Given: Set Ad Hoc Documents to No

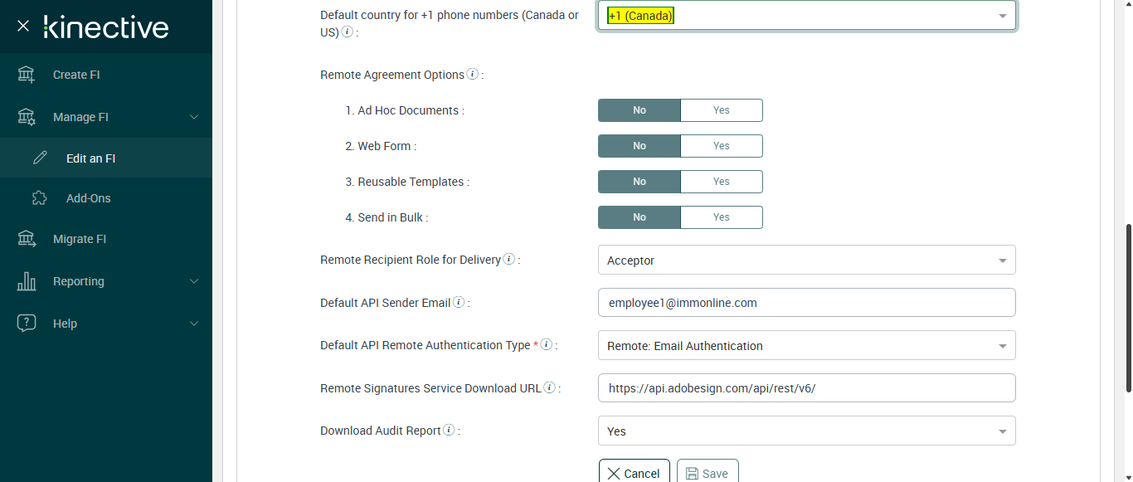Looking at the screenshot, I should 639,110.
